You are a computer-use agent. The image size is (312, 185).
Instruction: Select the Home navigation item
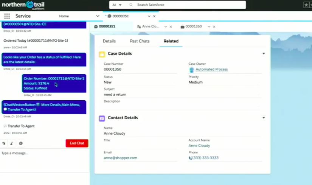[x=64, y=16]
